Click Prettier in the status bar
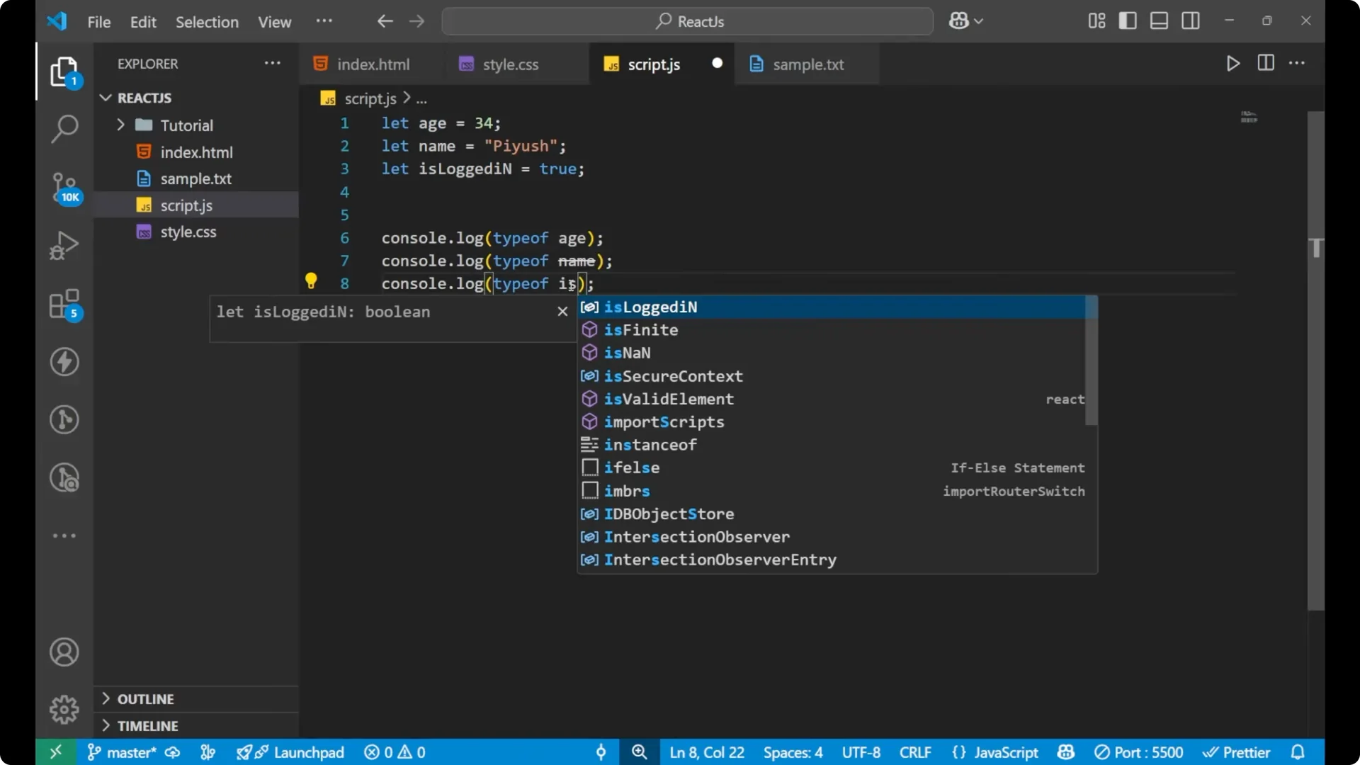Image resolution: width=1360 pixels, height=765 pixels. click(1237, 752)
